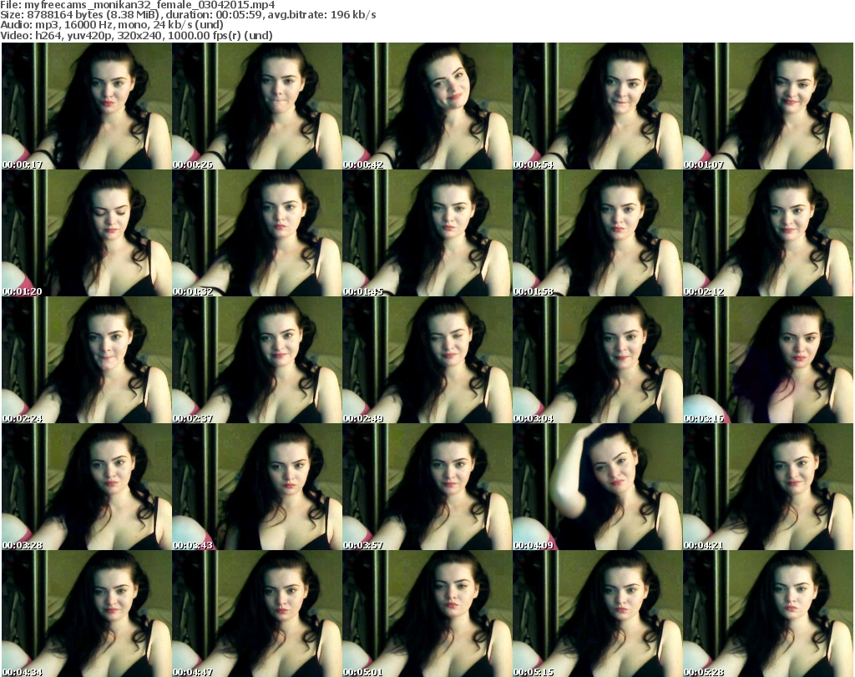Click the 00:04:21 thumbnail

coord(768,488)
